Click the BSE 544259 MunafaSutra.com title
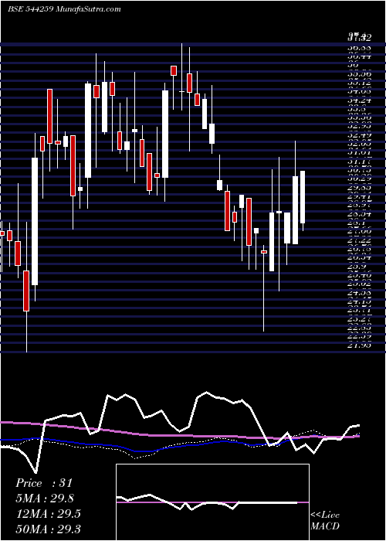The image size is (386, 541). coord(64,9)
